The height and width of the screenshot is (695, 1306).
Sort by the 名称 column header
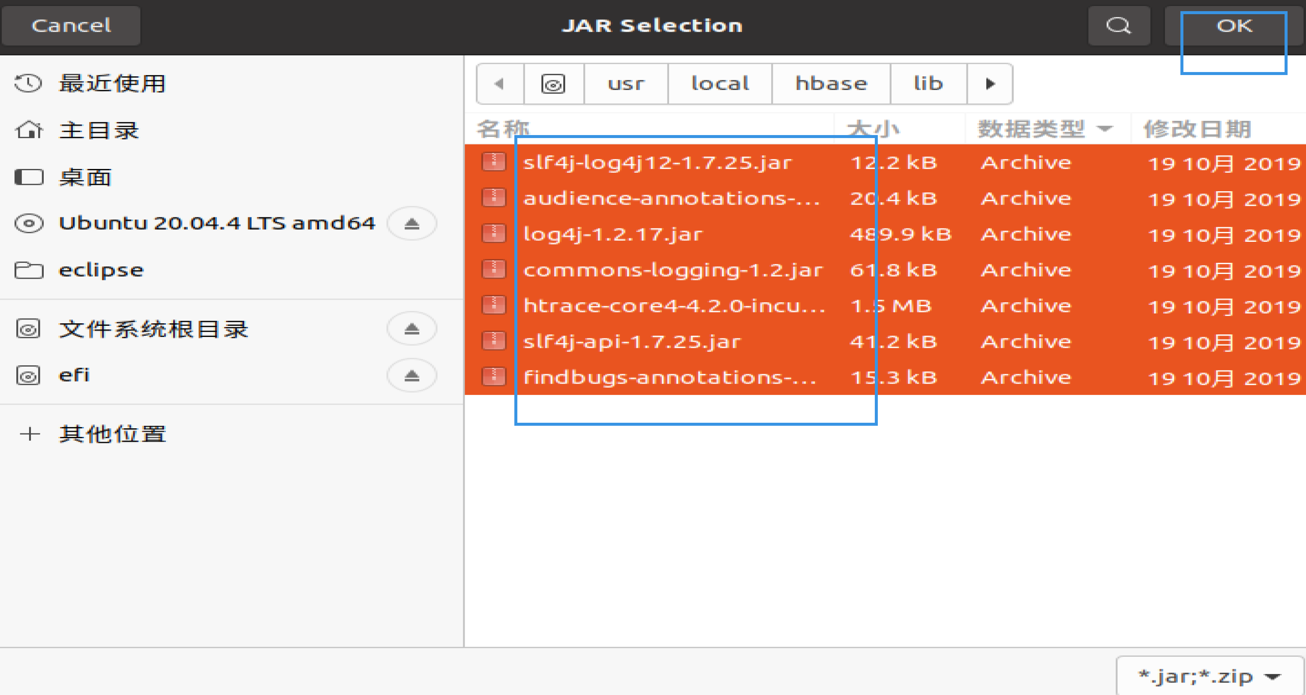pyautogui.click(x=649, y=129)
